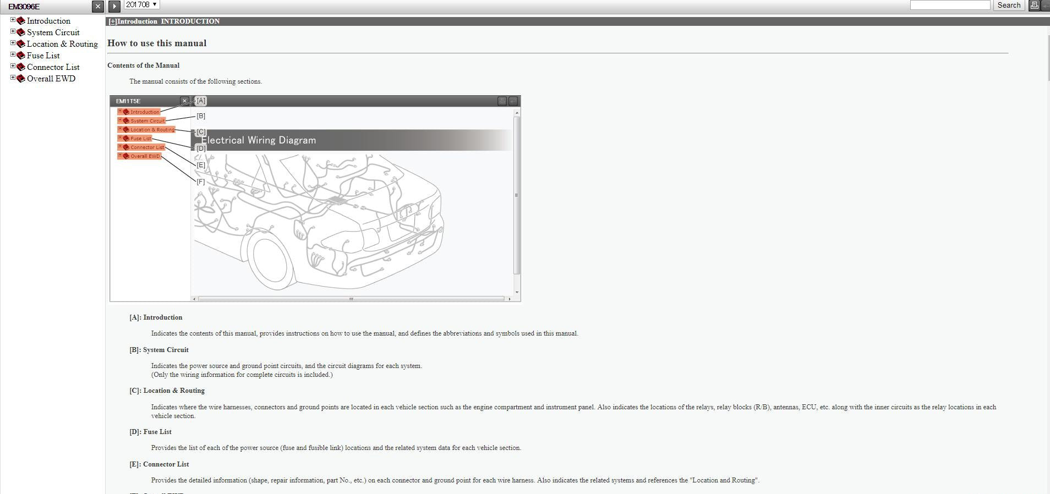Toggle the [±] Introduction header collapse
Image resolution: width=1050 pixels, height=494 pixels.
click(112, 21)
